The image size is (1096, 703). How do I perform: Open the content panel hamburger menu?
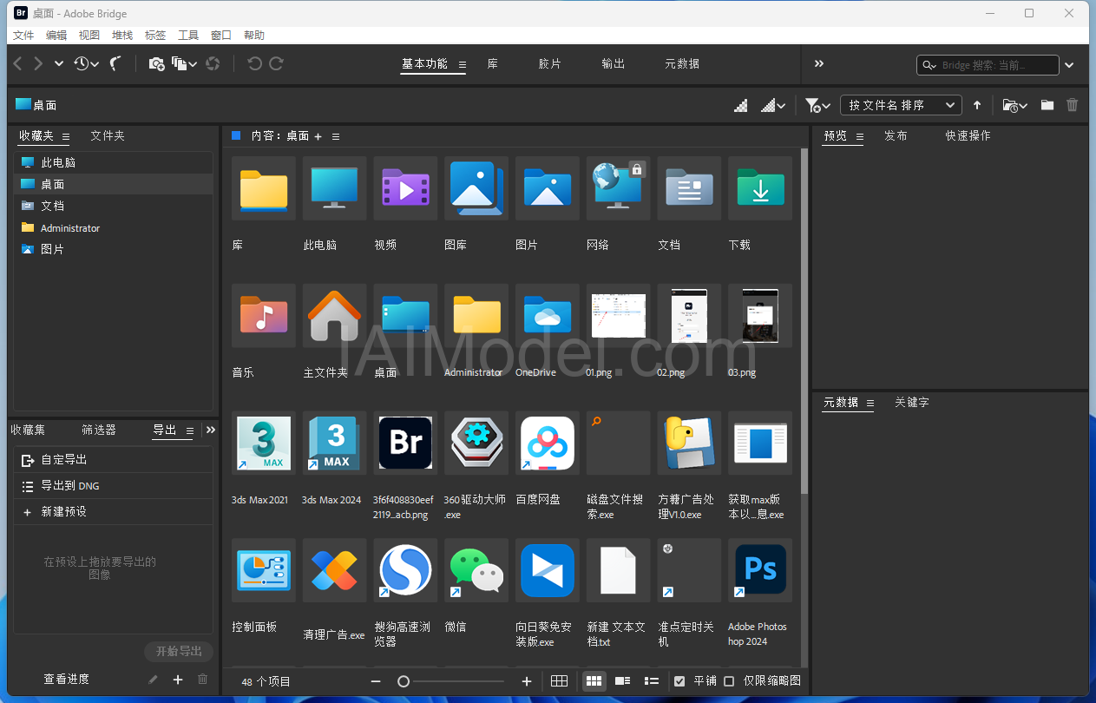click(336, 136)
